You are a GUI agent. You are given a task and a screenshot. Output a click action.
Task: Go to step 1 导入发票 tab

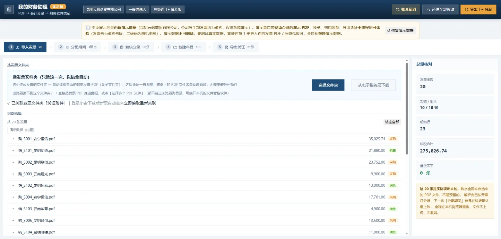pos(25,47)
